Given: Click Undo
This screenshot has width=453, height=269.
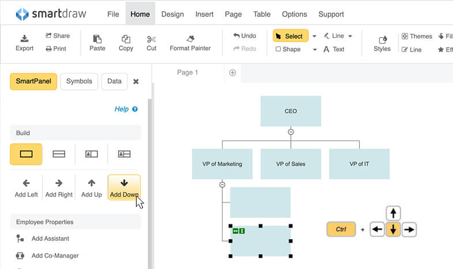Looking at the screenshot, I should [245, 36].
